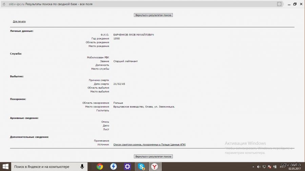Click the 'Похоронен:' section heading

tap(18, 99)
